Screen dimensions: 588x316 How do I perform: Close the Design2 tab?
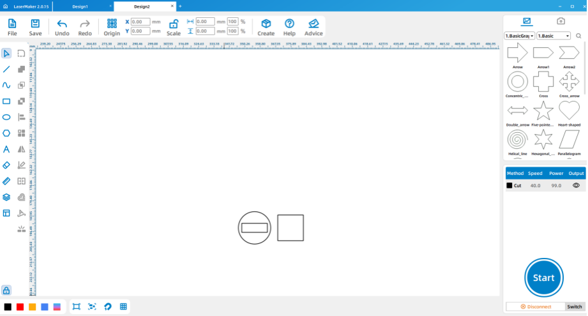point(172,6)
